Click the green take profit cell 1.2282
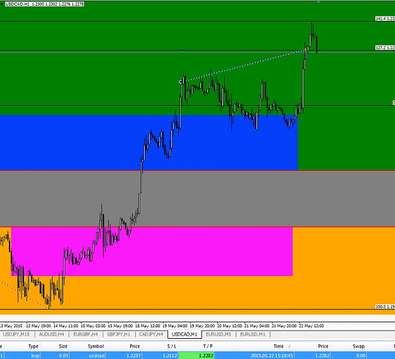 (x=197, y=355)
